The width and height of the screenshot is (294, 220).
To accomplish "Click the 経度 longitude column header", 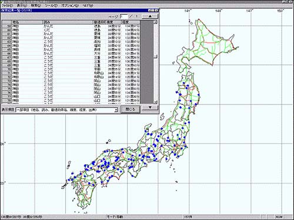I will point(131,22).
